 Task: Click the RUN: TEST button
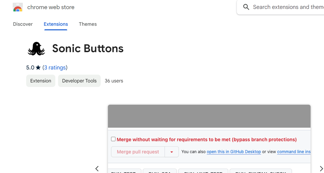click(x=124, y=172)
